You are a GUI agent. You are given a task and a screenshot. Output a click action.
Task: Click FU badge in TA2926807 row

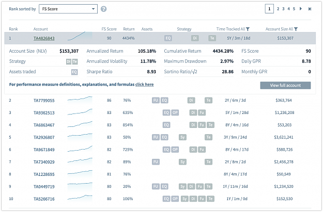click(x=156, y=137)
